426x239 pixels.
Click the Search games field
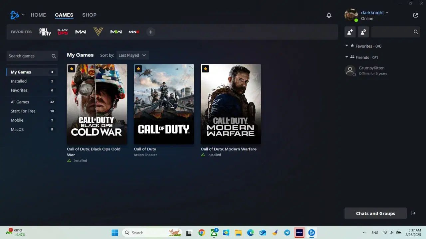coord(32,56)
